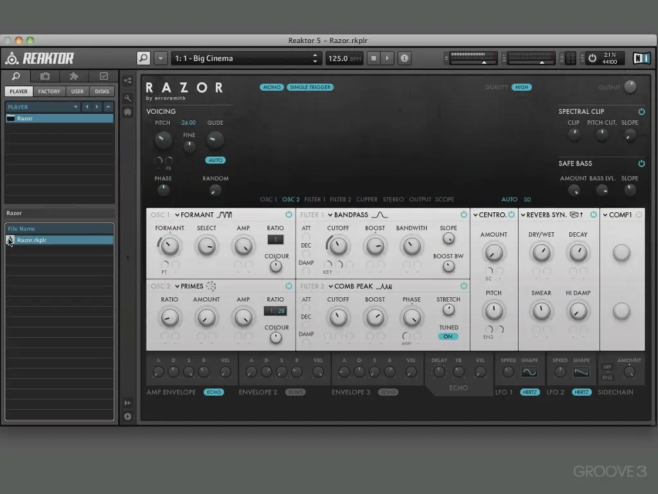Click the AUTO glide button
The width and height of the screenshot is (658, 494).
click(x=215, y=160)
